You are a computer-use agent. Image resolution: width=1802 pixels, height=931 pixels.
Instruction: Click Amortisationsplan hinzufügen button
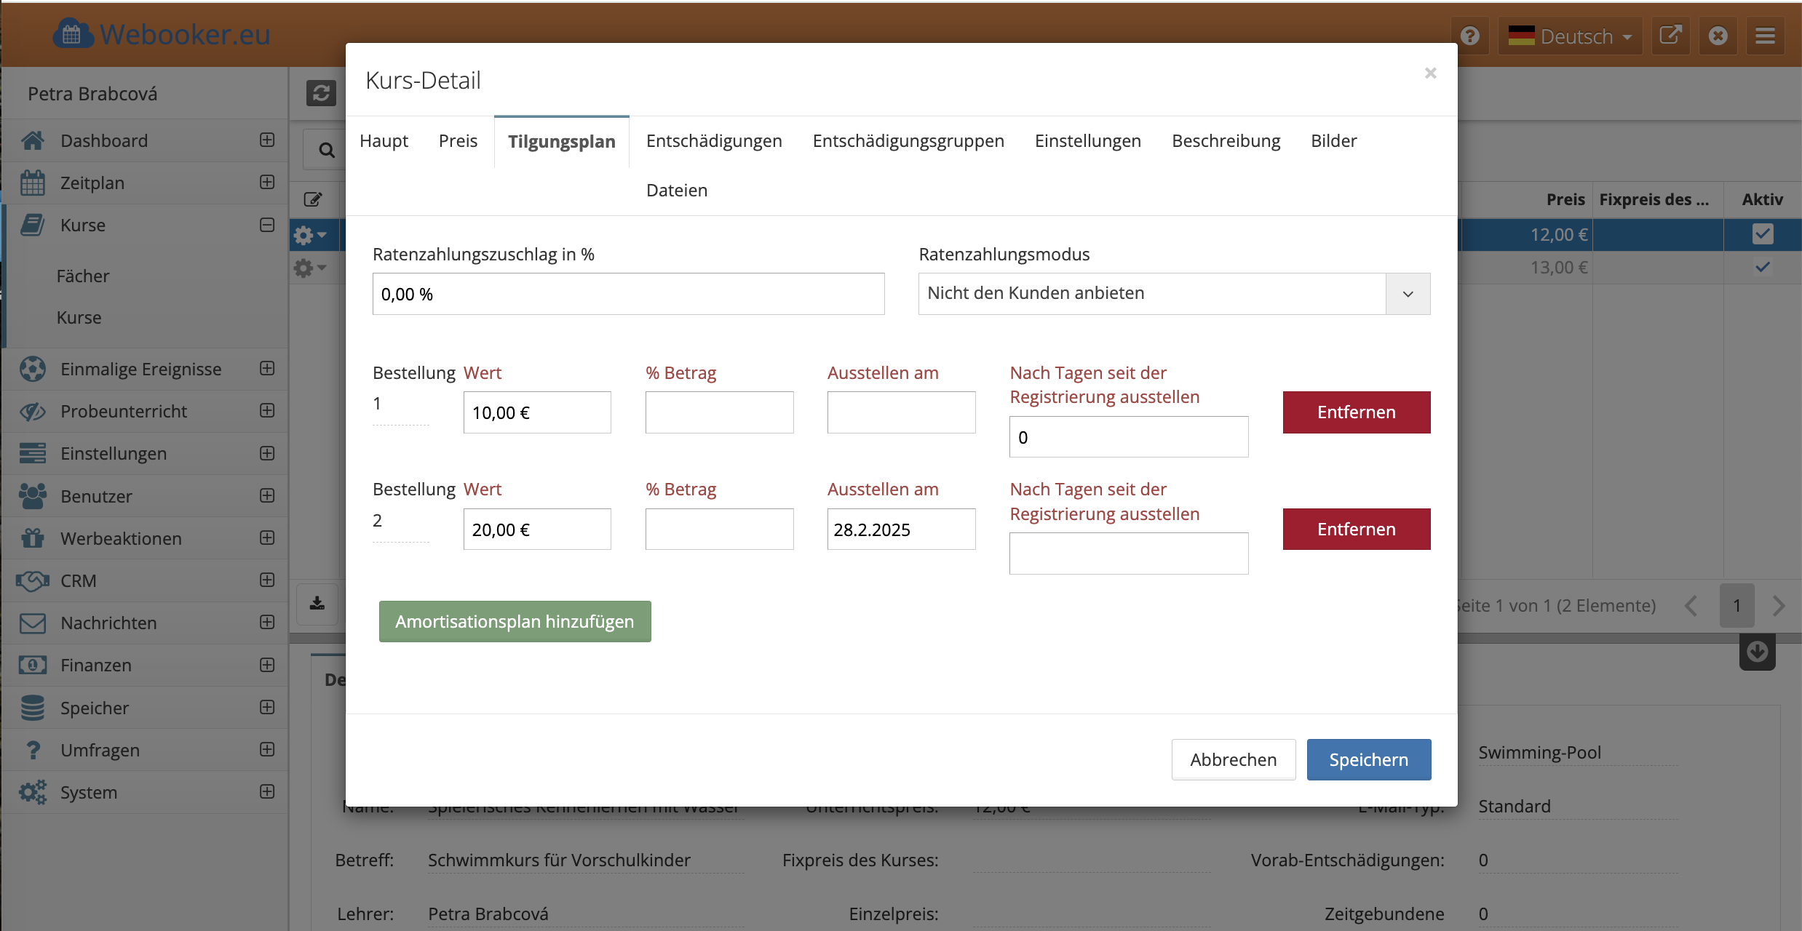click(515, 621)
